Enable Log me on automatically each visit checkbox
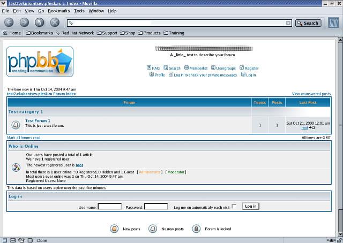Image resolution: width=343 pixels, height=243 pixels. click(x=234, y=206)
